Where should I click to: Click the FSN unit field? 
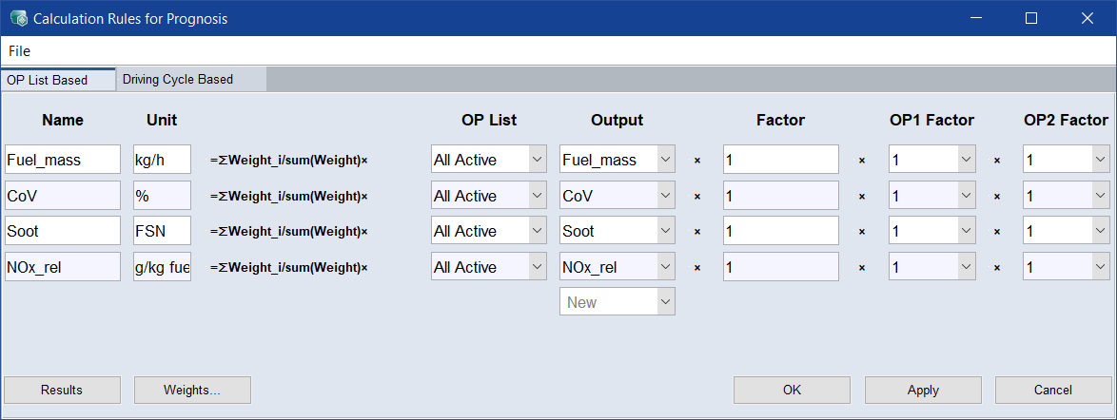point(163,231)
